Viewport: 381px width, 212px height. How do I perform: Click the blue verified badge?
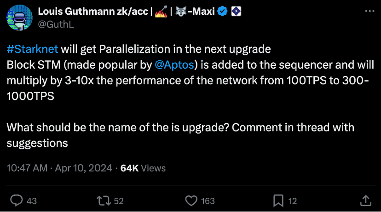(x=222, y=12)
